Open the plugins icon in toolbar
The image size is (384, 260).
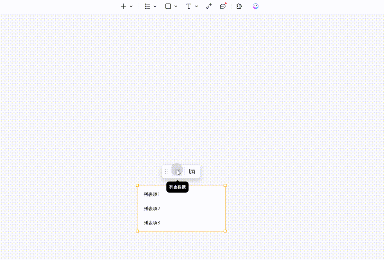tap(239, 6)
